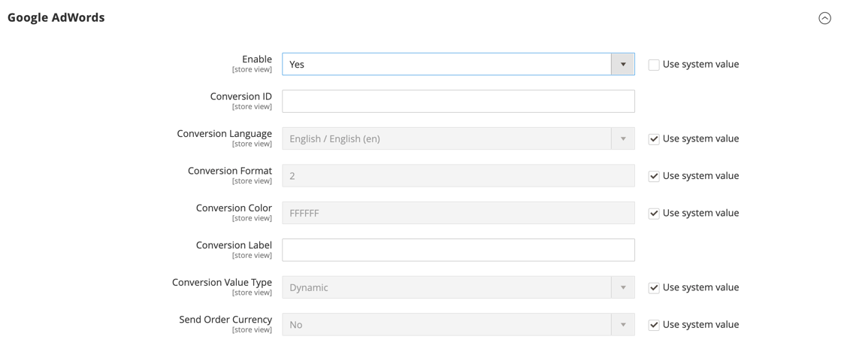Open the Send Order Currency dropdown
841x346 pixels.
click(x=447, y=324)
